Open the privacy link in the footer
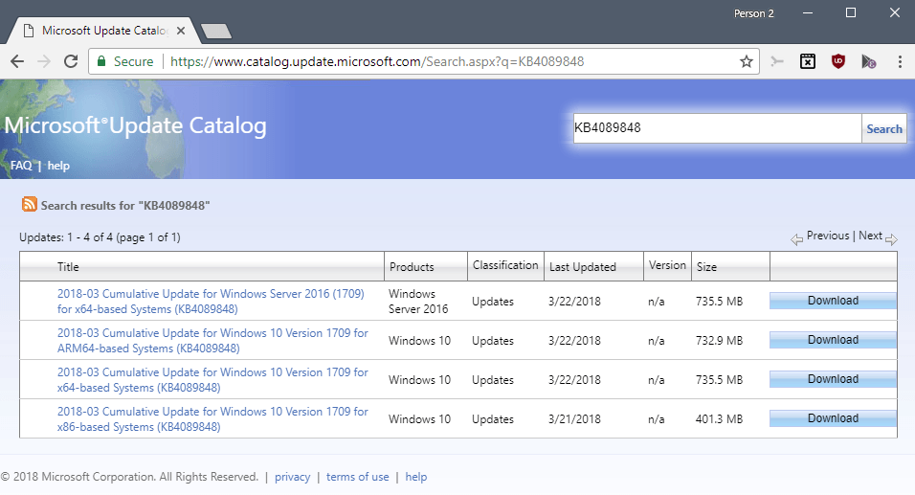The image size is (915, 495). 292,477
